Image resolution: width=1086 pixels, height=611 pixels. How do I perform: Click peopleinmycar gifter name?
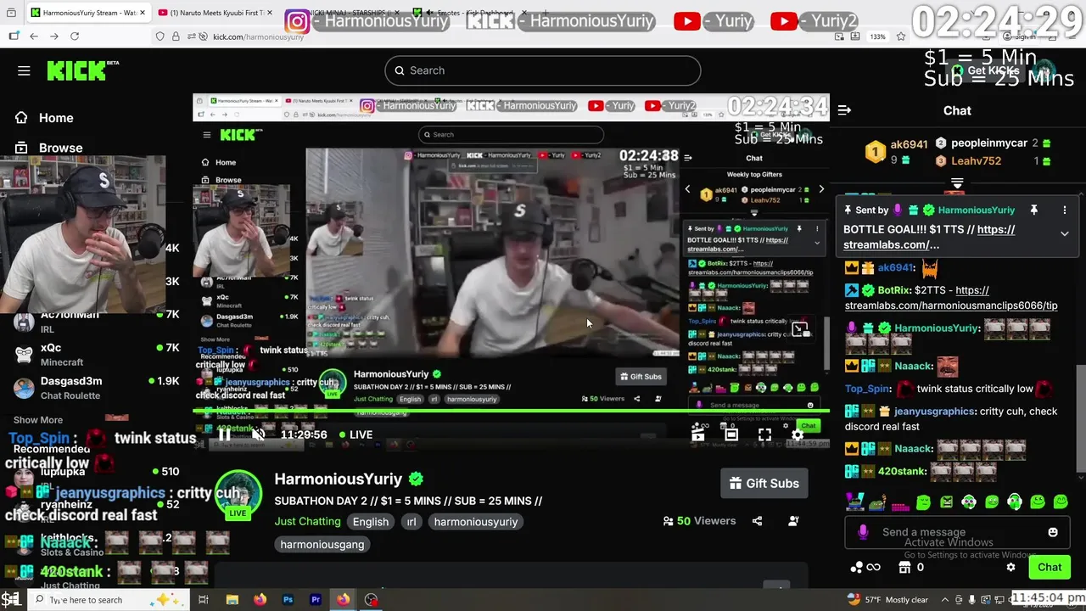point(989,143)
